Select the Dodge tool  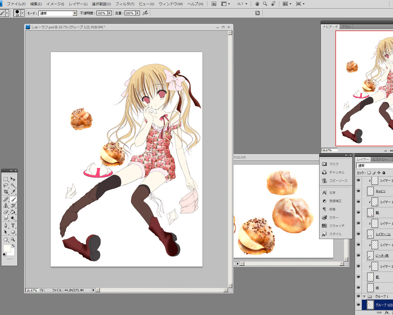pos(13,218)
